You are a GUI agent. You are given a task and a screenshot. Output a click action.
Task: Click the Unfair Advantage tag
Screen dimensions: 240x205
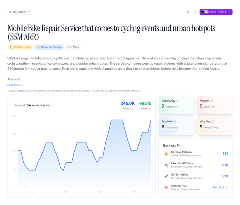pyautogui.click(x=49, y=47)
